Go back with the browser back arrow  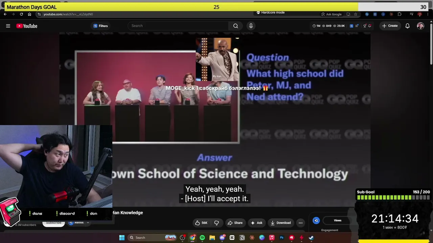pyautogui.click(x=5, y=14)
